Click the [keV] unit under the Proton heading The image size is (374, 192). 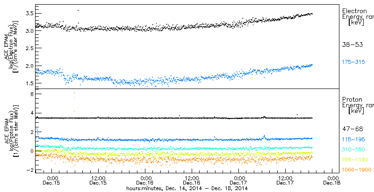[x=356, y=111]
